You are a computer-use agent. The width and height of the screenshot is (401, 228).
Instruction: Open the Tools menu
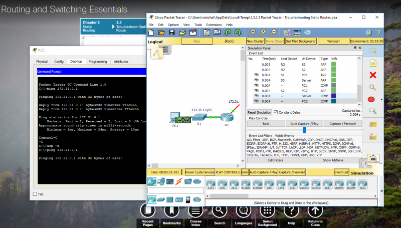point(198,25)
